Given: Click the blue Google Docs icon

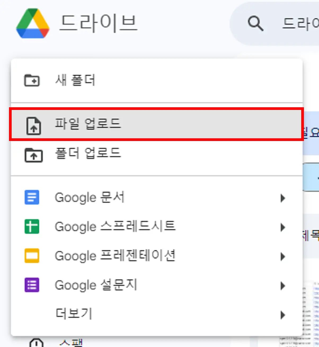Looking at the screenshot, I should click(32, 197).
